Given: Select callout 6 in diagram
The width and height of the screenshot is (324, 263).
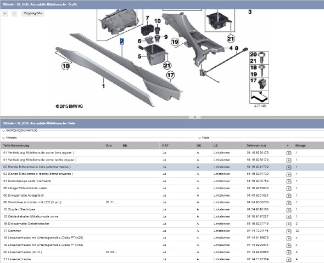Looking at the screenshot, I should [139, 41].
